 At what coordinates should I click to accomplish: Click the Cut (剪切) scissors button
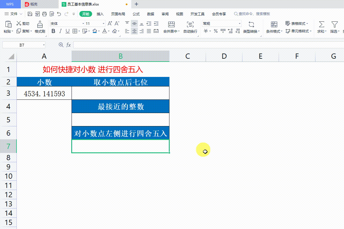pyautogui.click(x=23, y=23)
